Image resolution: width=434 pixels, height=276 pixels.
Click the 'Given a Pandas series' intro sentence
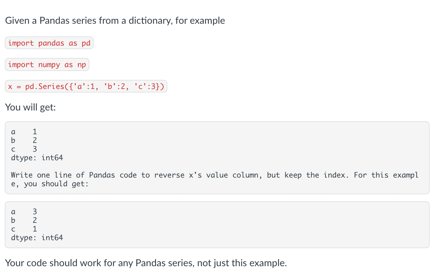click(115, 20)
